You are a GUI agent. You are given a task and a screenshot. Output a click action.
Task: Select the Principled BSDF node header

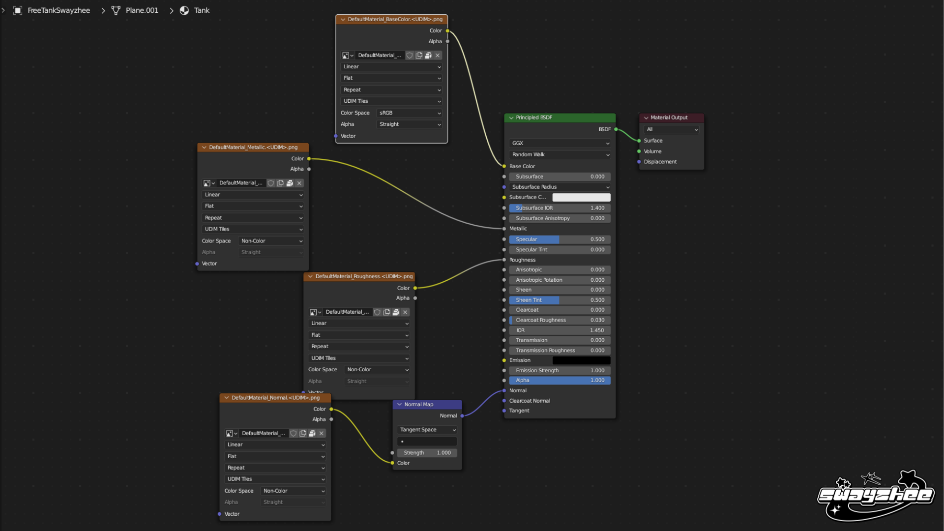point(560,118)
